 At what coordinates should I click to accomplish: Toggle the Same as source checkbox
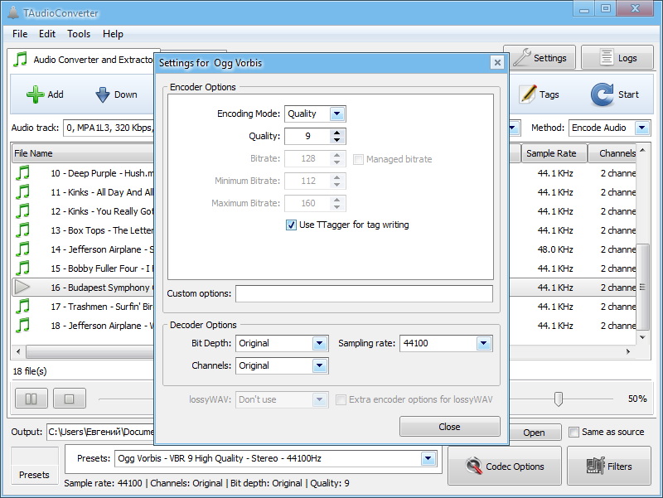[x=573, y=432]
